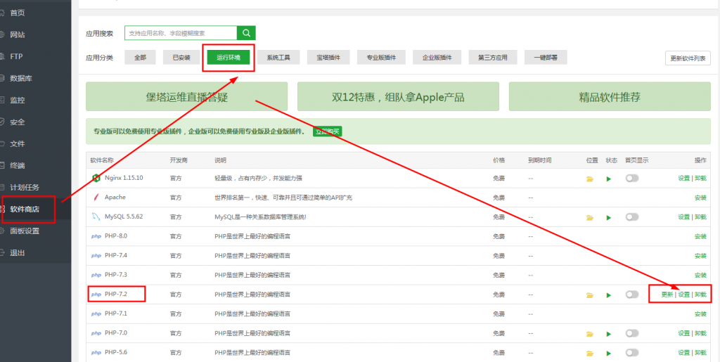Screen dimensions: 720x362
Task: Select the 全部 category tab
Action: [x=140, y=58]
